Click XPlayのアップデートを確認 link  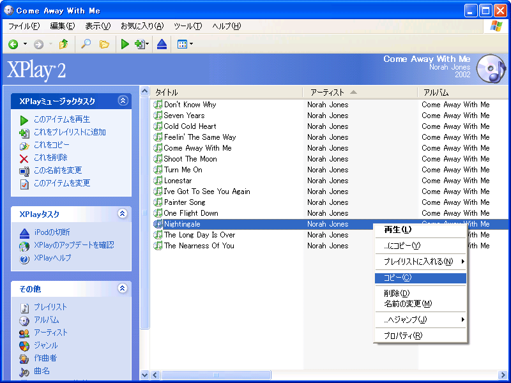pos(74,245)
